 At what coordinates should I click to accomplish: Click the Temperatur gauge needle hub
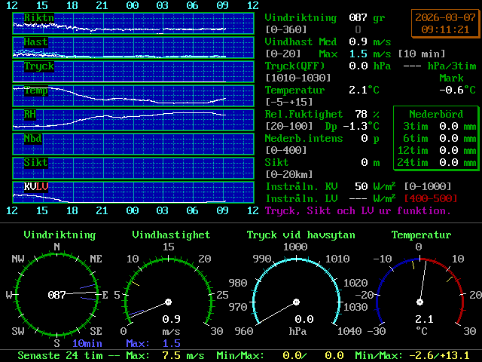click(x=419, y=302)
